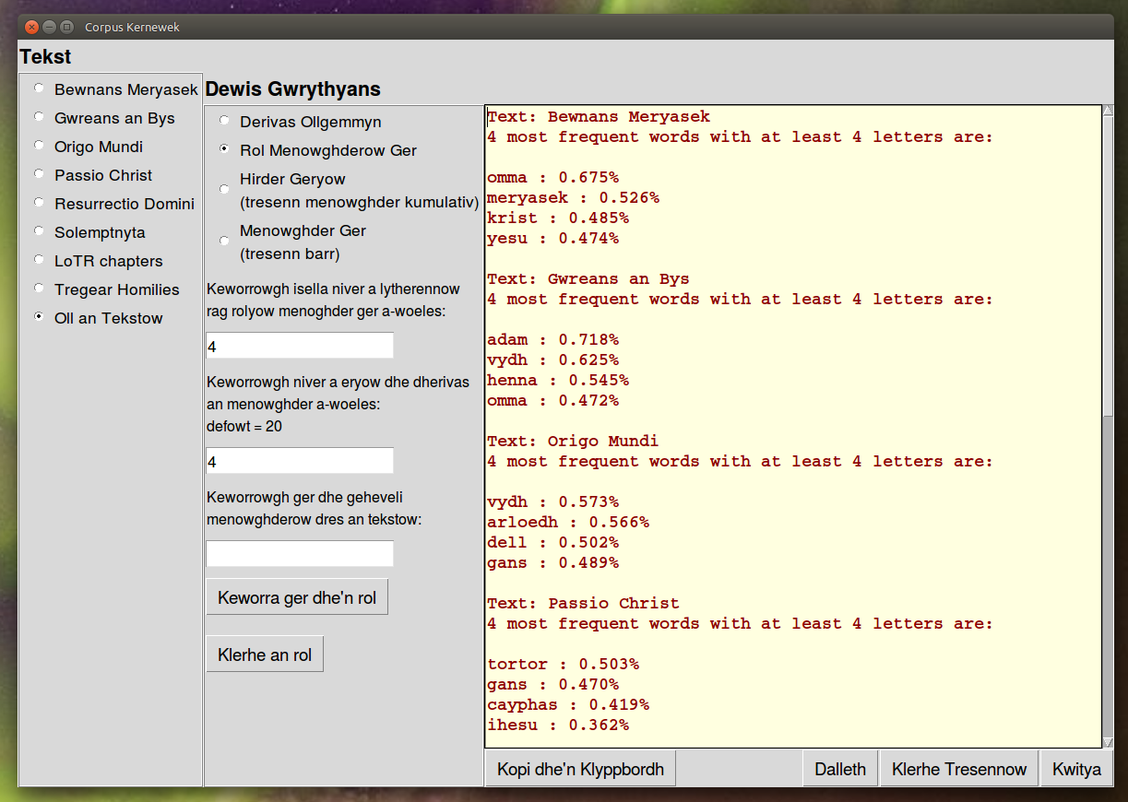Click the Kwitya button

[x=1076, y=769]
